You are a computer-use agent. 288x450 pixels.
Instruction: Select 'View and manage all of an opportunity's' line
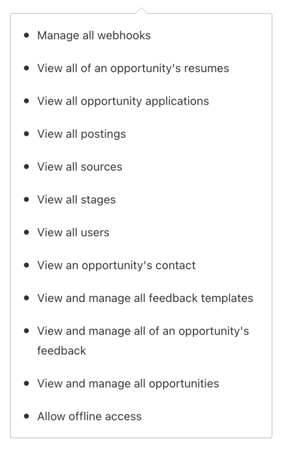coord(143,331)
